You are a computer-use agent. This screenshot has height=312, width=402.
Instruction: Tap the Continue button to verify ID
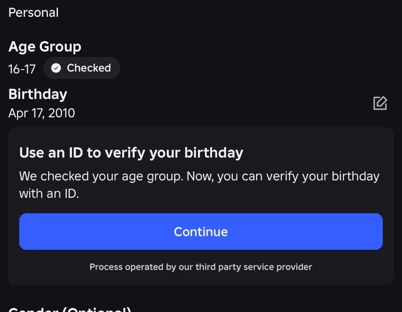pos(201,232)
